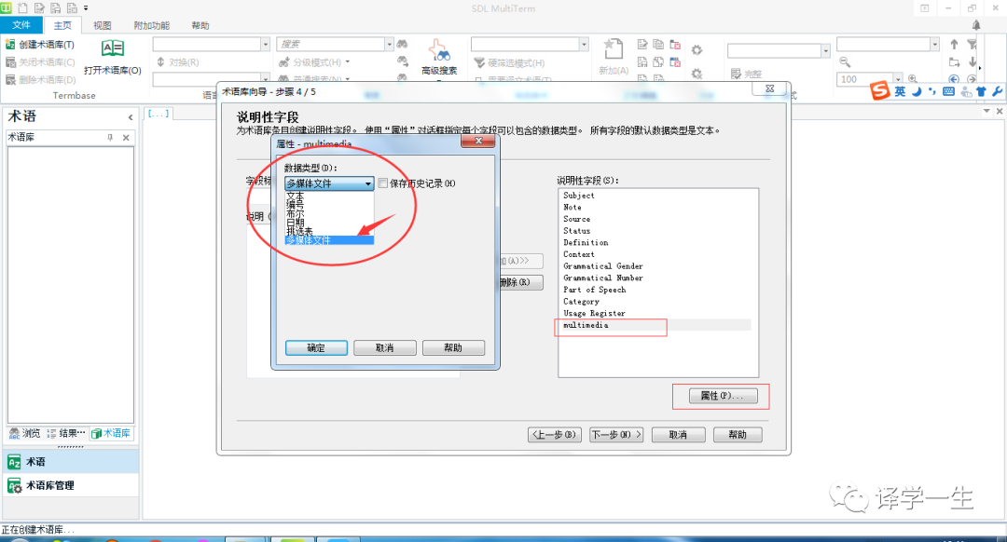Click the binoculars search icon beside the 搜索 box
The width and height of the screenshot is (1007, 542).
pos(402,44)
